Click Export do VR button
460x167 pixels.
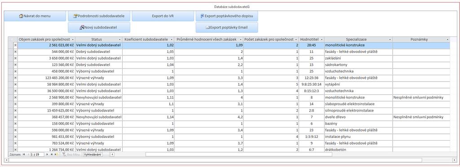pos(163,16)
